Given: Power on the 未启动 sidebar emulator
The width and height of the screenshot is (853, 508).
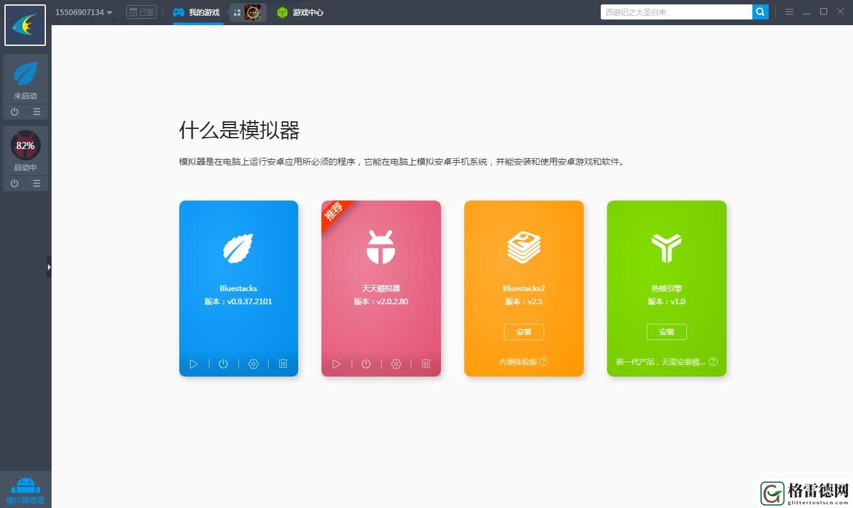Looking at the screenshot, I should click(14, 112).
